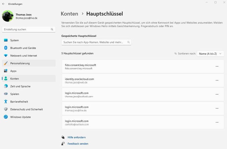Click Hilfe anfordern link
The width and height of the screenshot is (227, 149).
point(77,137)
